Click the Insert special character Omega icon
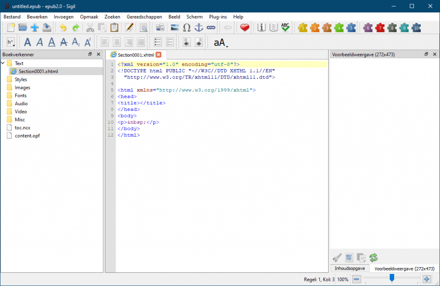 pyautogui.click(x=187, y=28)
